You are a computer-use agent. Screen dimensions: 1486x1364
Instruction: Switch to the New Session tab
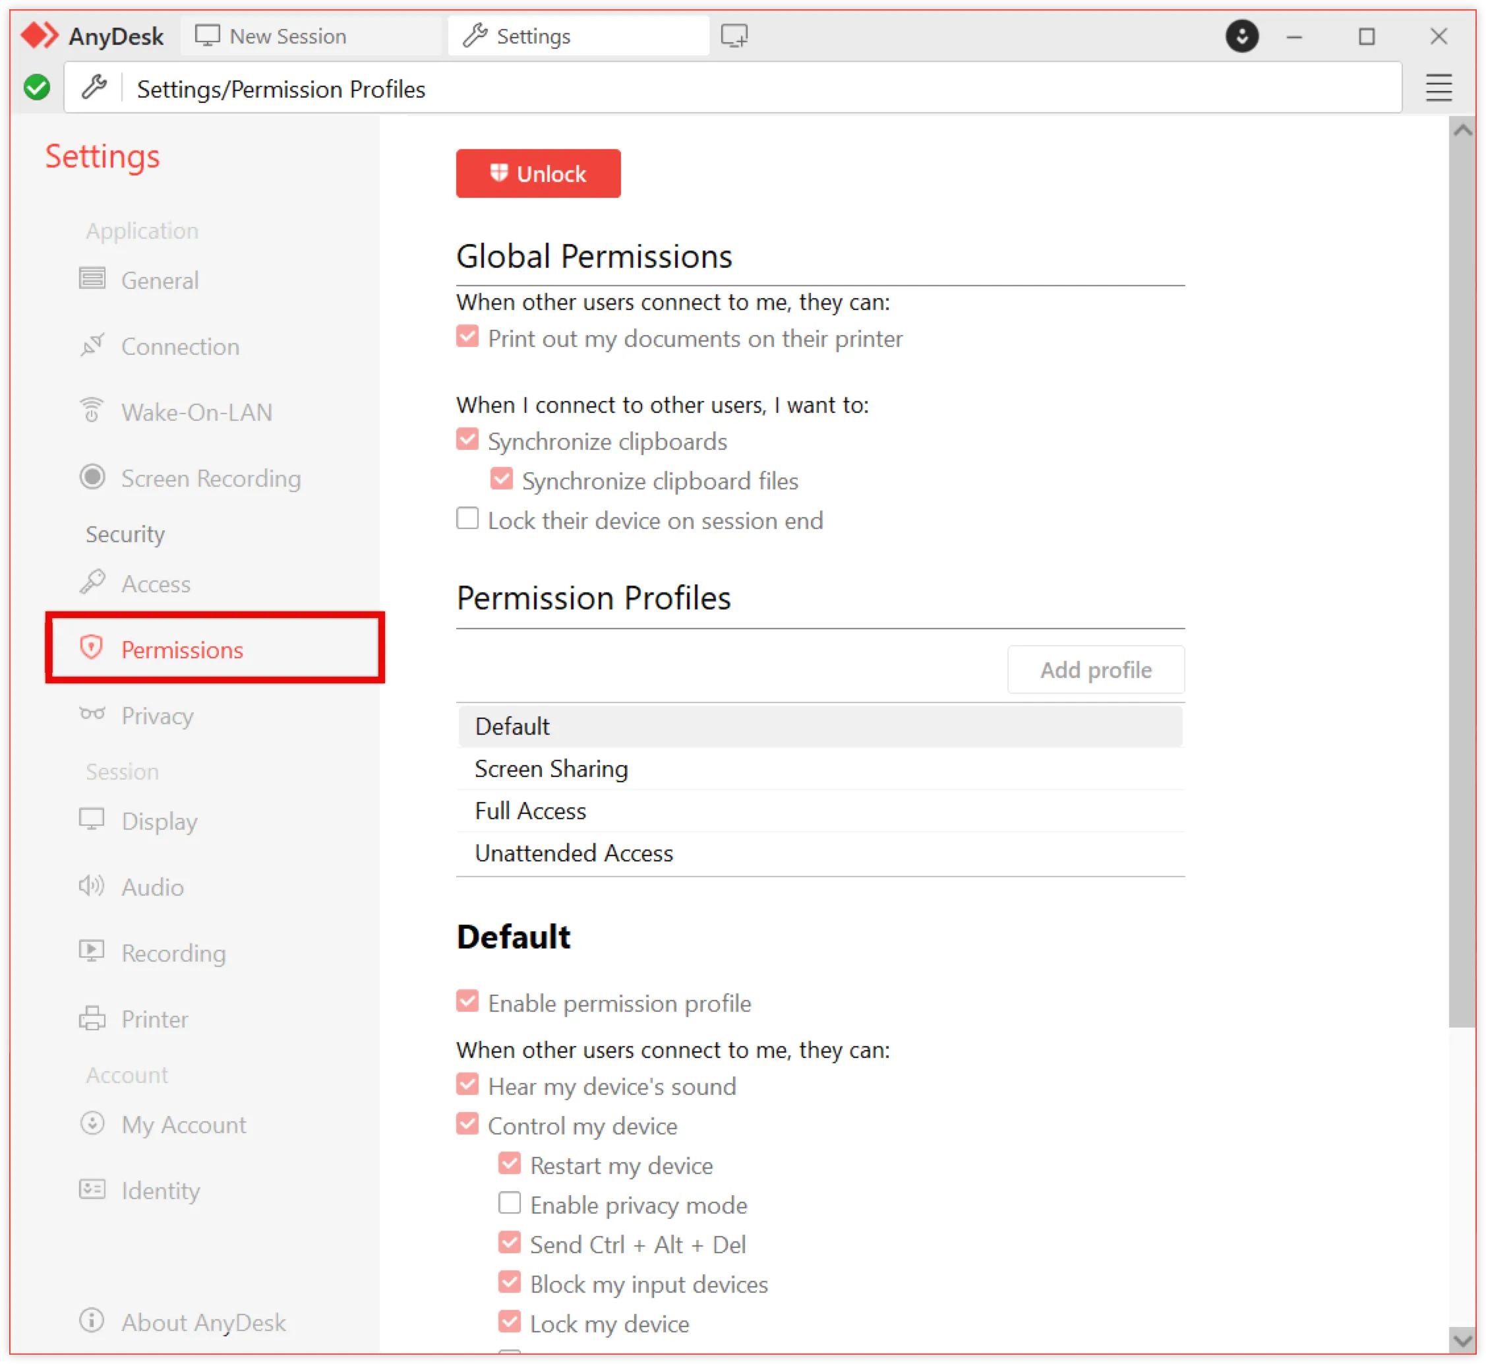tap(287, 36)
